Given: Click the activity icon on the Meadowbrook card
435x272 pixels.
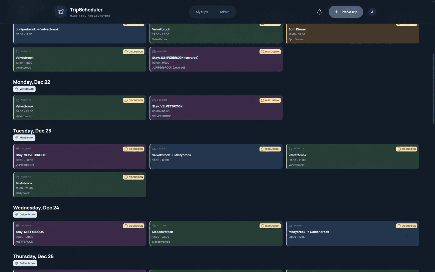Looking at the screenshot, I should click(x=154, y=226).
